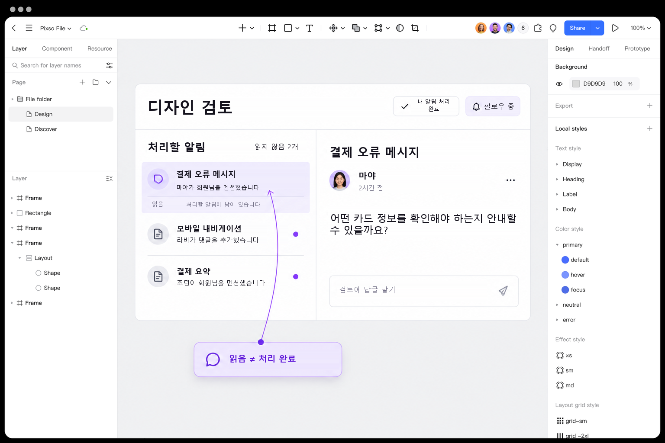This screenshot has height=443, width=665.
Task: Collapse the page list chevron
Action: [109, 82]
